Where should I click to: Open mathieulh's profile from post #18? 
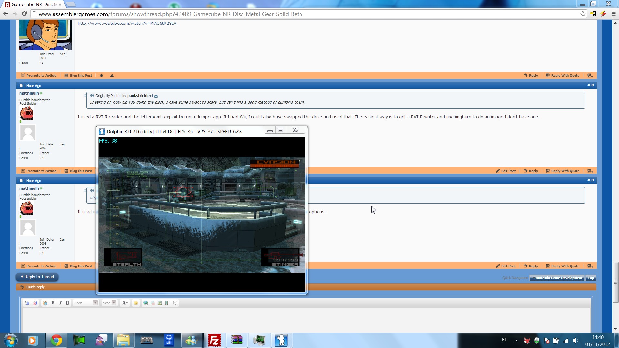29,93
